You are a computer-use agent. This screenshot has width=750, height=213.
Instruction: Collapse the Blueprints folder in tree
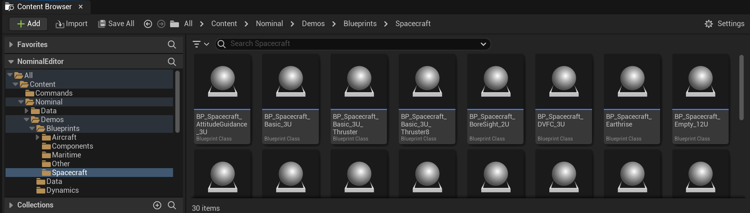point(32,128)
